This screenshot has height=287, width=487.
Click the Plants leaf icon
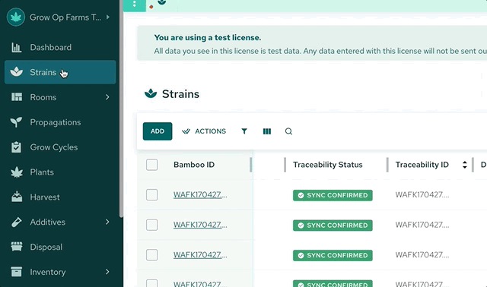coord(17,172)
